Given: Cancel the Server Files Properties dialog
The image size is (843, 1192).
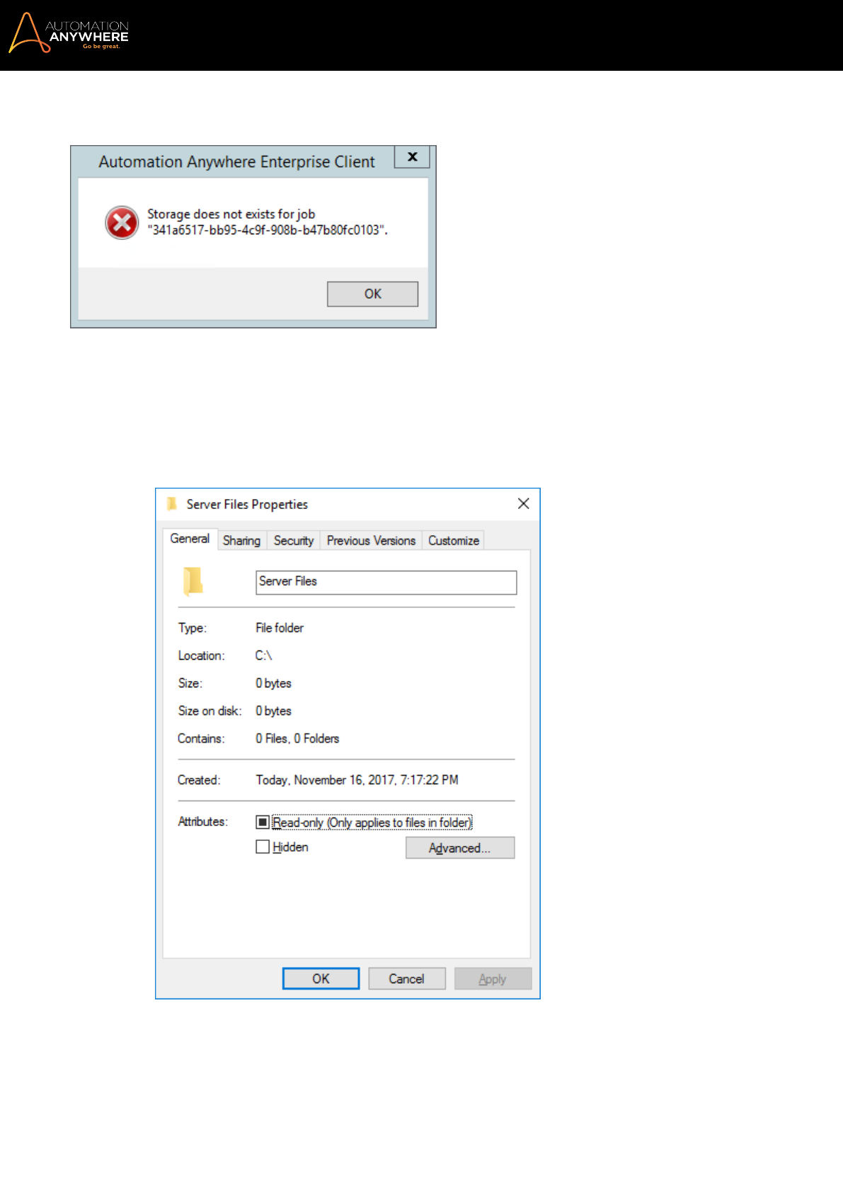Looking at the screenshot, I should 406,978.
